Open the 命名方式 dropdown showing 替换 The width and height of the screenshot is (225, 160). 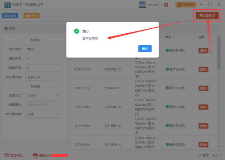click(43, 49)
